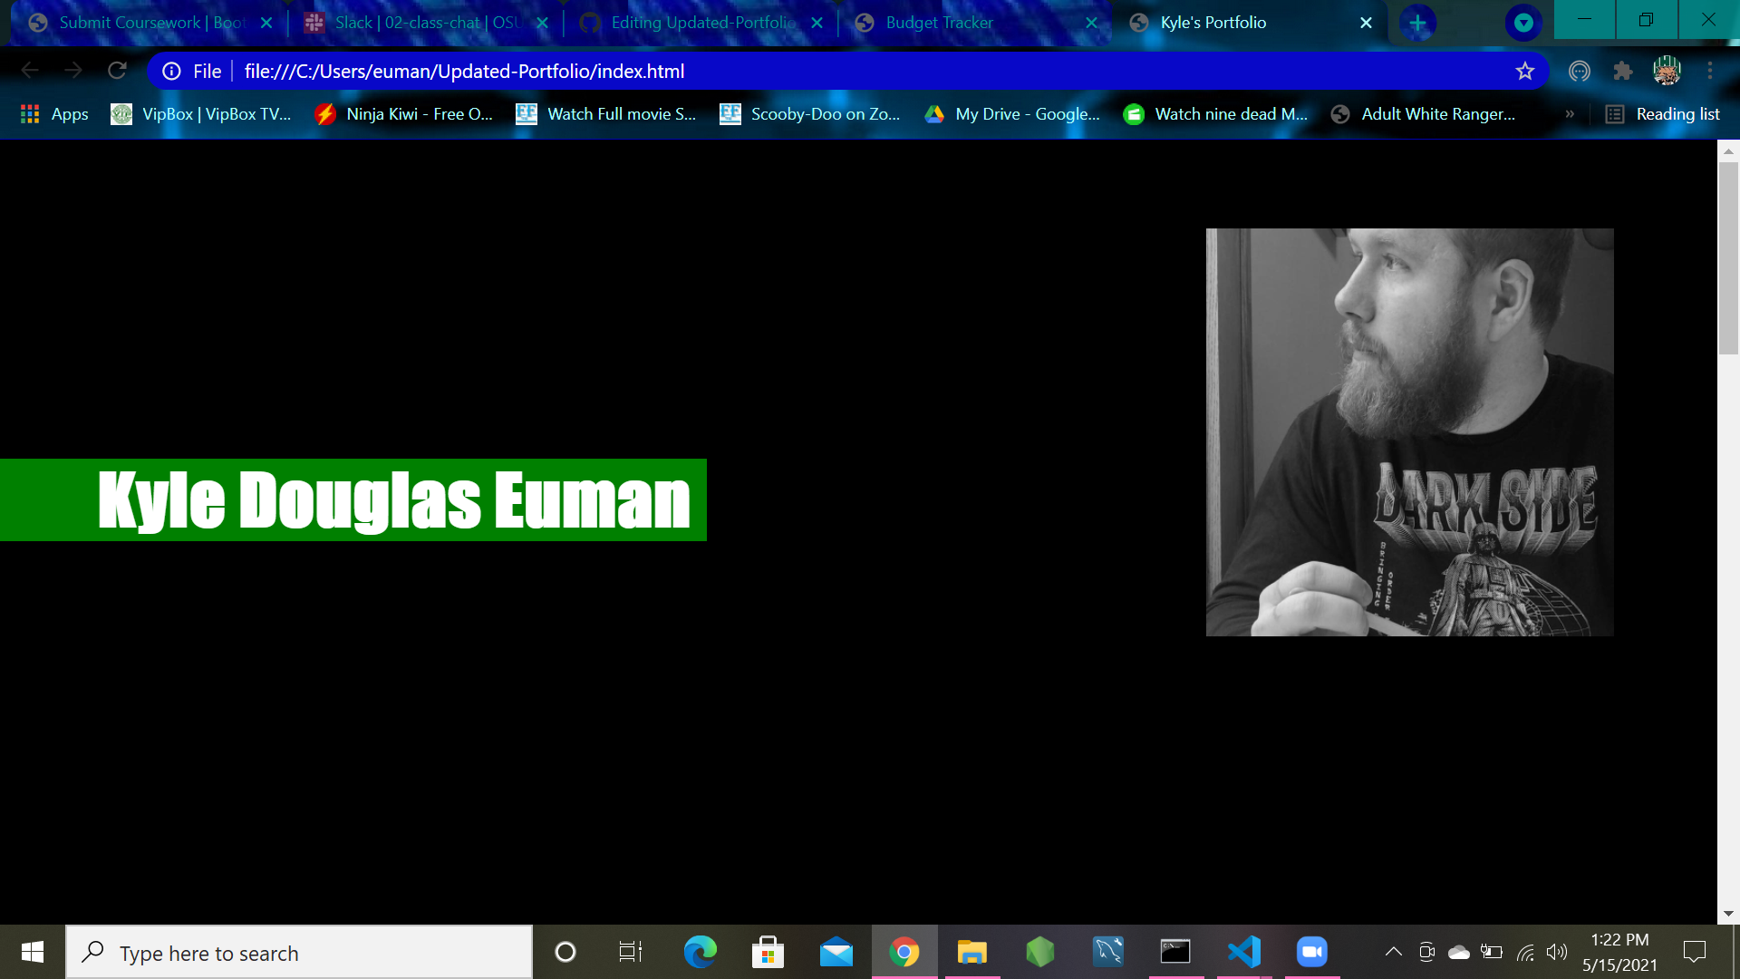This screenshot has width=1740, height=979.
Task: Open a new browser tab
Action: (1417, 23)
